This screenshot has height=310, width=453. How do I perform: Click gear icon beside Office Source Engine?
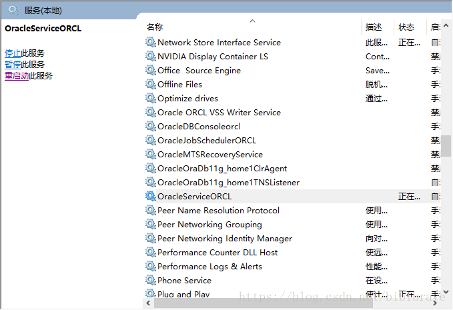tap(151, 70)
